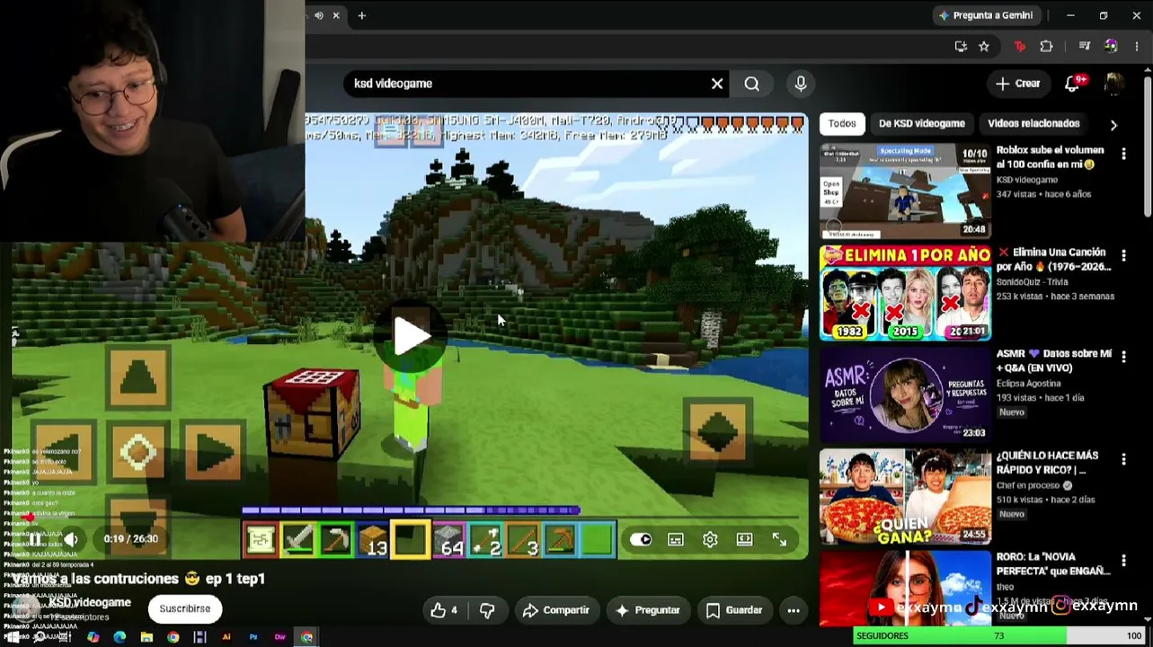This screenshot has height=647, width=1153.
Task: Show more filter chips with the right arrow
Action: click(x=1113, y=125)
